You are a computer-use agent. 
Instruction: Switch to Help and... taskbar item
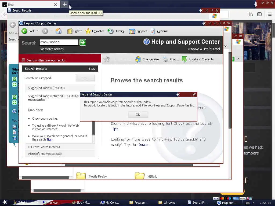(227, 203)
